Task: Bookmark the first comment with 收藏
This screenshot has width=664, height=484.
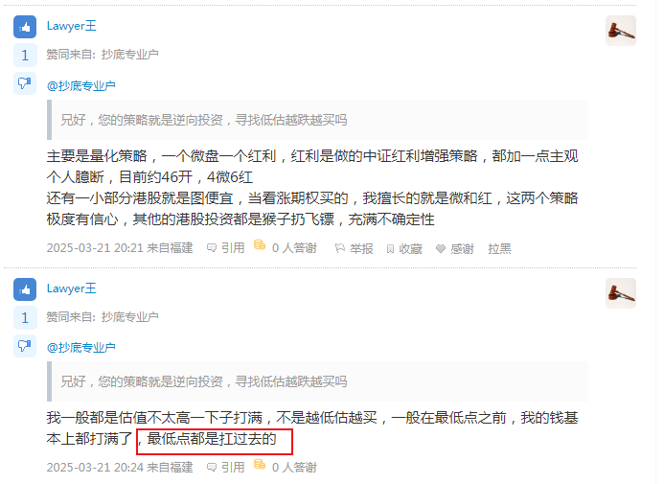Action: pyautogui.click(x=404, y=248)
